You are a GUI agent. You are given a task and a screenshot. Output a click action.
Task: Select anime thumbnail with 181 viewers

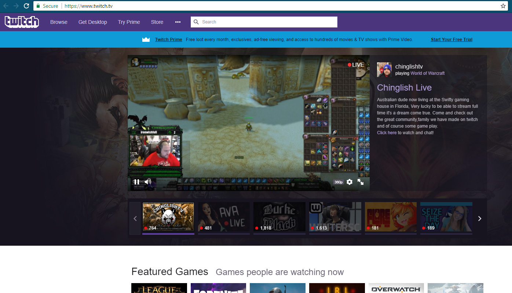391,217
